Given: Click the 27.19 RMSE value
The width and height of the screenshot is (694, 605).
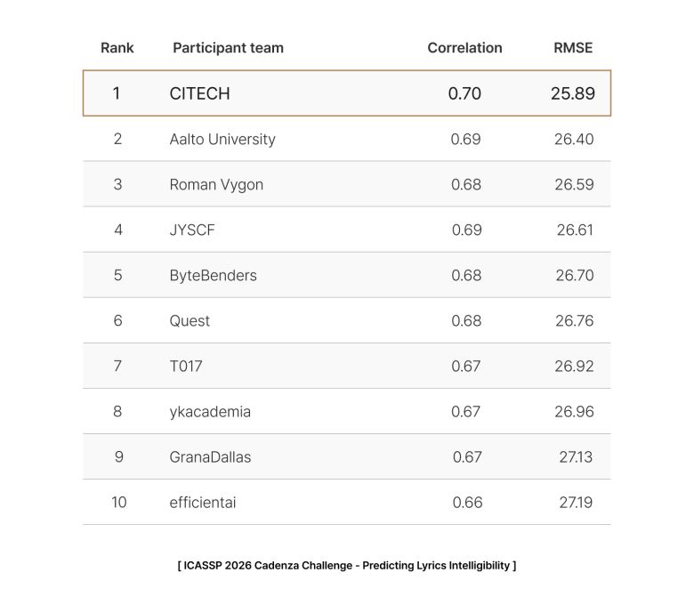Looking at the screenshot, I should [576, 502].
